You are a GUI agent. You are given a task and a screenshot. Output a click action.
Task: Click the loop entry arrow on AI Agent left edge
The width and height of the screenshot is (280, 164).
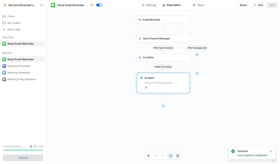coord(136,83)
